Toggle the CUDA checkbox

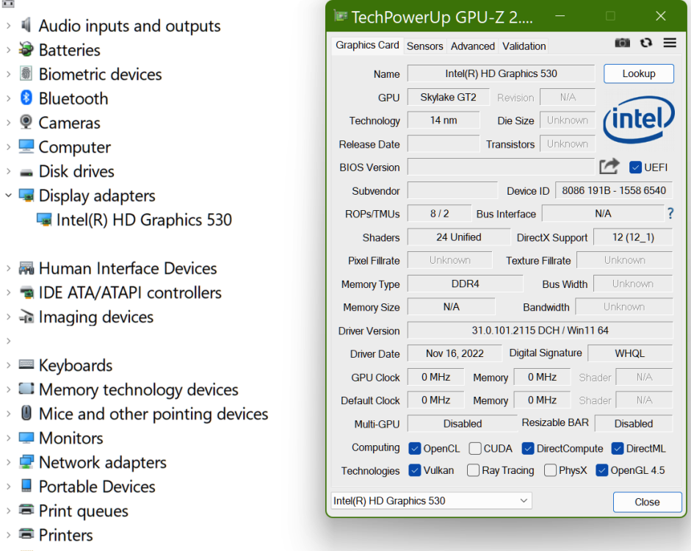point(475,448)
